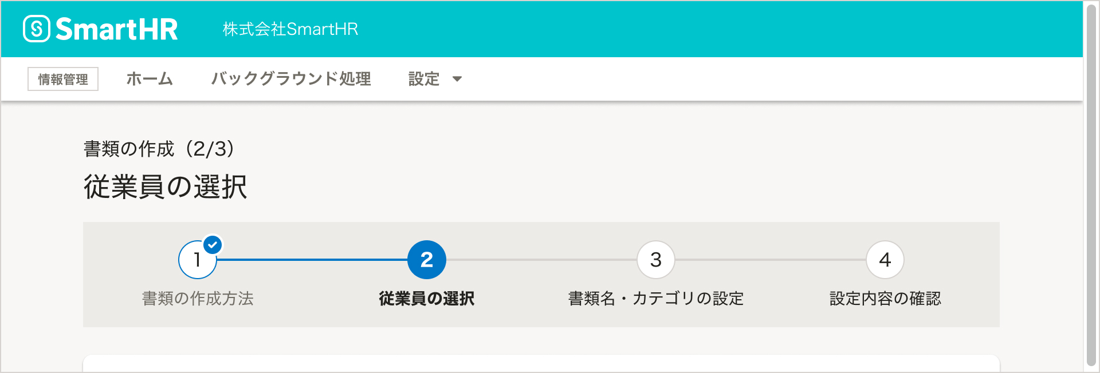
Task: Click the 書類の作成（2/3）subtitle text
Action: tap(159, 149)
